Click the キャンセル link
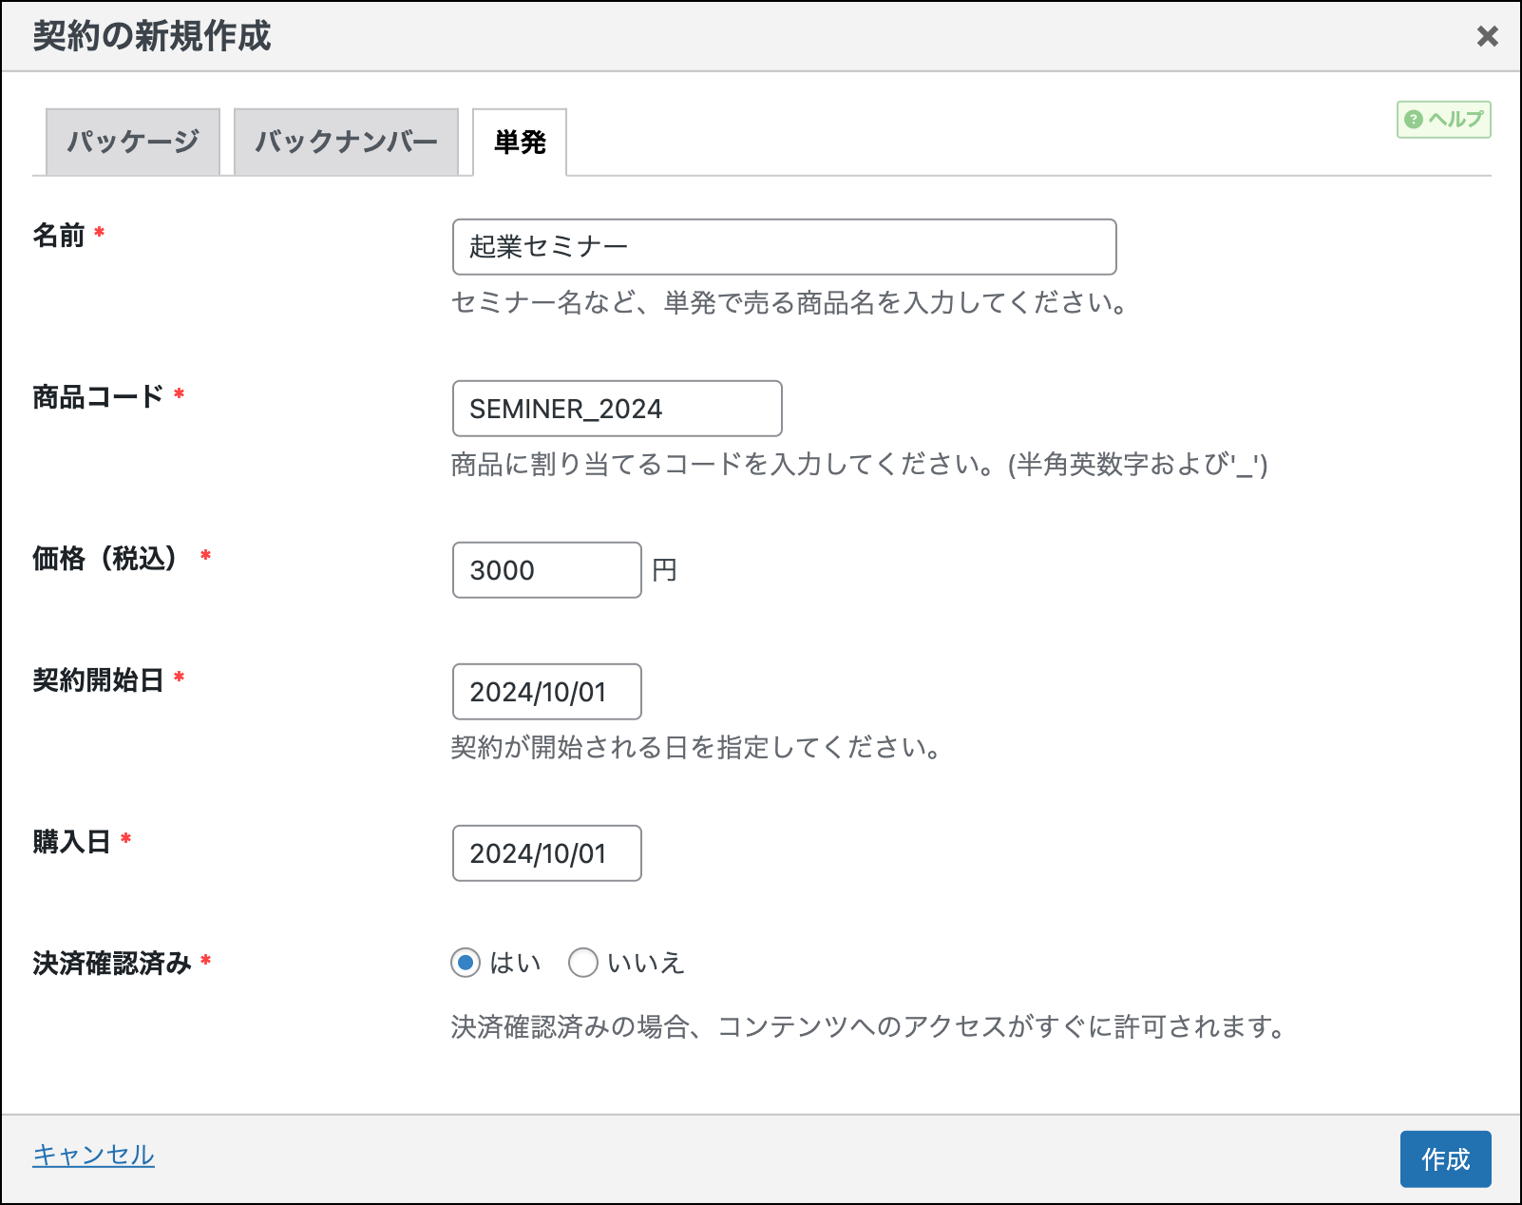Screen dimensions: 1522x1205 click(93, 1155)
